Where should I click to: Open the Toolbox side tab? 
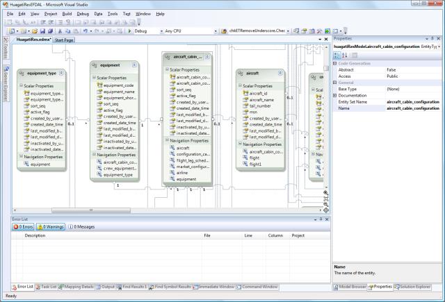[6, 48]
